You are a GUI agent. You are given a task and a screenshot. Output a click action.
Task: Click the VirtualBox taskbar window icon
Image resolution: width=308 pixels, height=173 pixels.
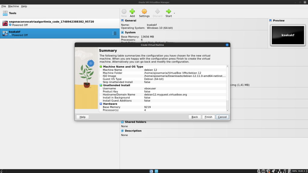click(x=156, y=171)
